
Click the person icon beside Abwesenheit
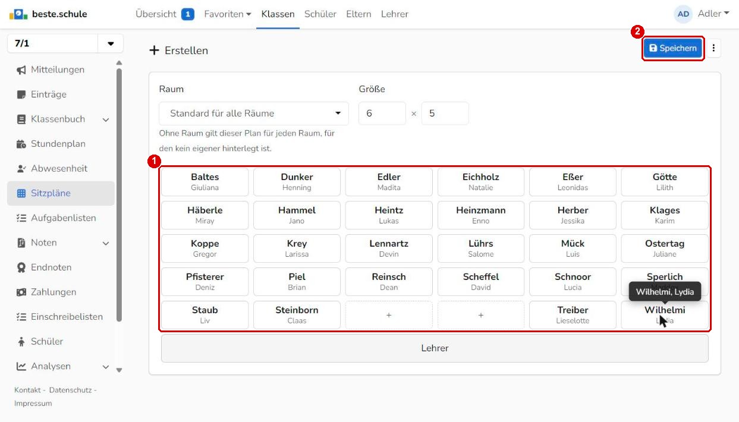click(x=21, y=169)
